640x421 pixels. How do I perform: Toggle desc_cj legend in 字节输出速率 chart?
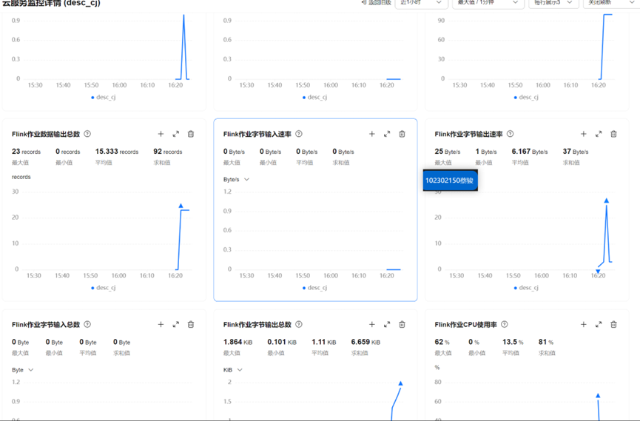(526, 288)
